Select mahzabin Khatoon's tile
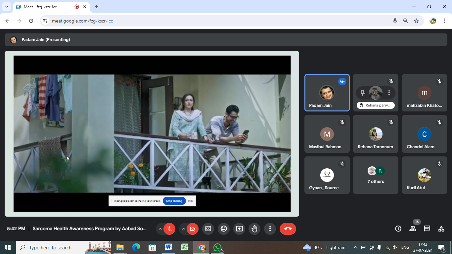The width and height of the screenshot is (452, 254). [x=424, y=93]
